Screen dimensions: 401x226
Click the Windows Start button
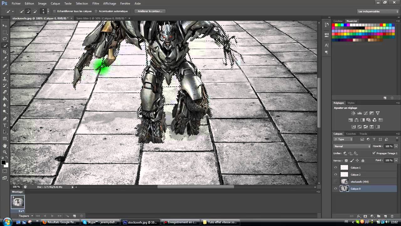(7, 222)
